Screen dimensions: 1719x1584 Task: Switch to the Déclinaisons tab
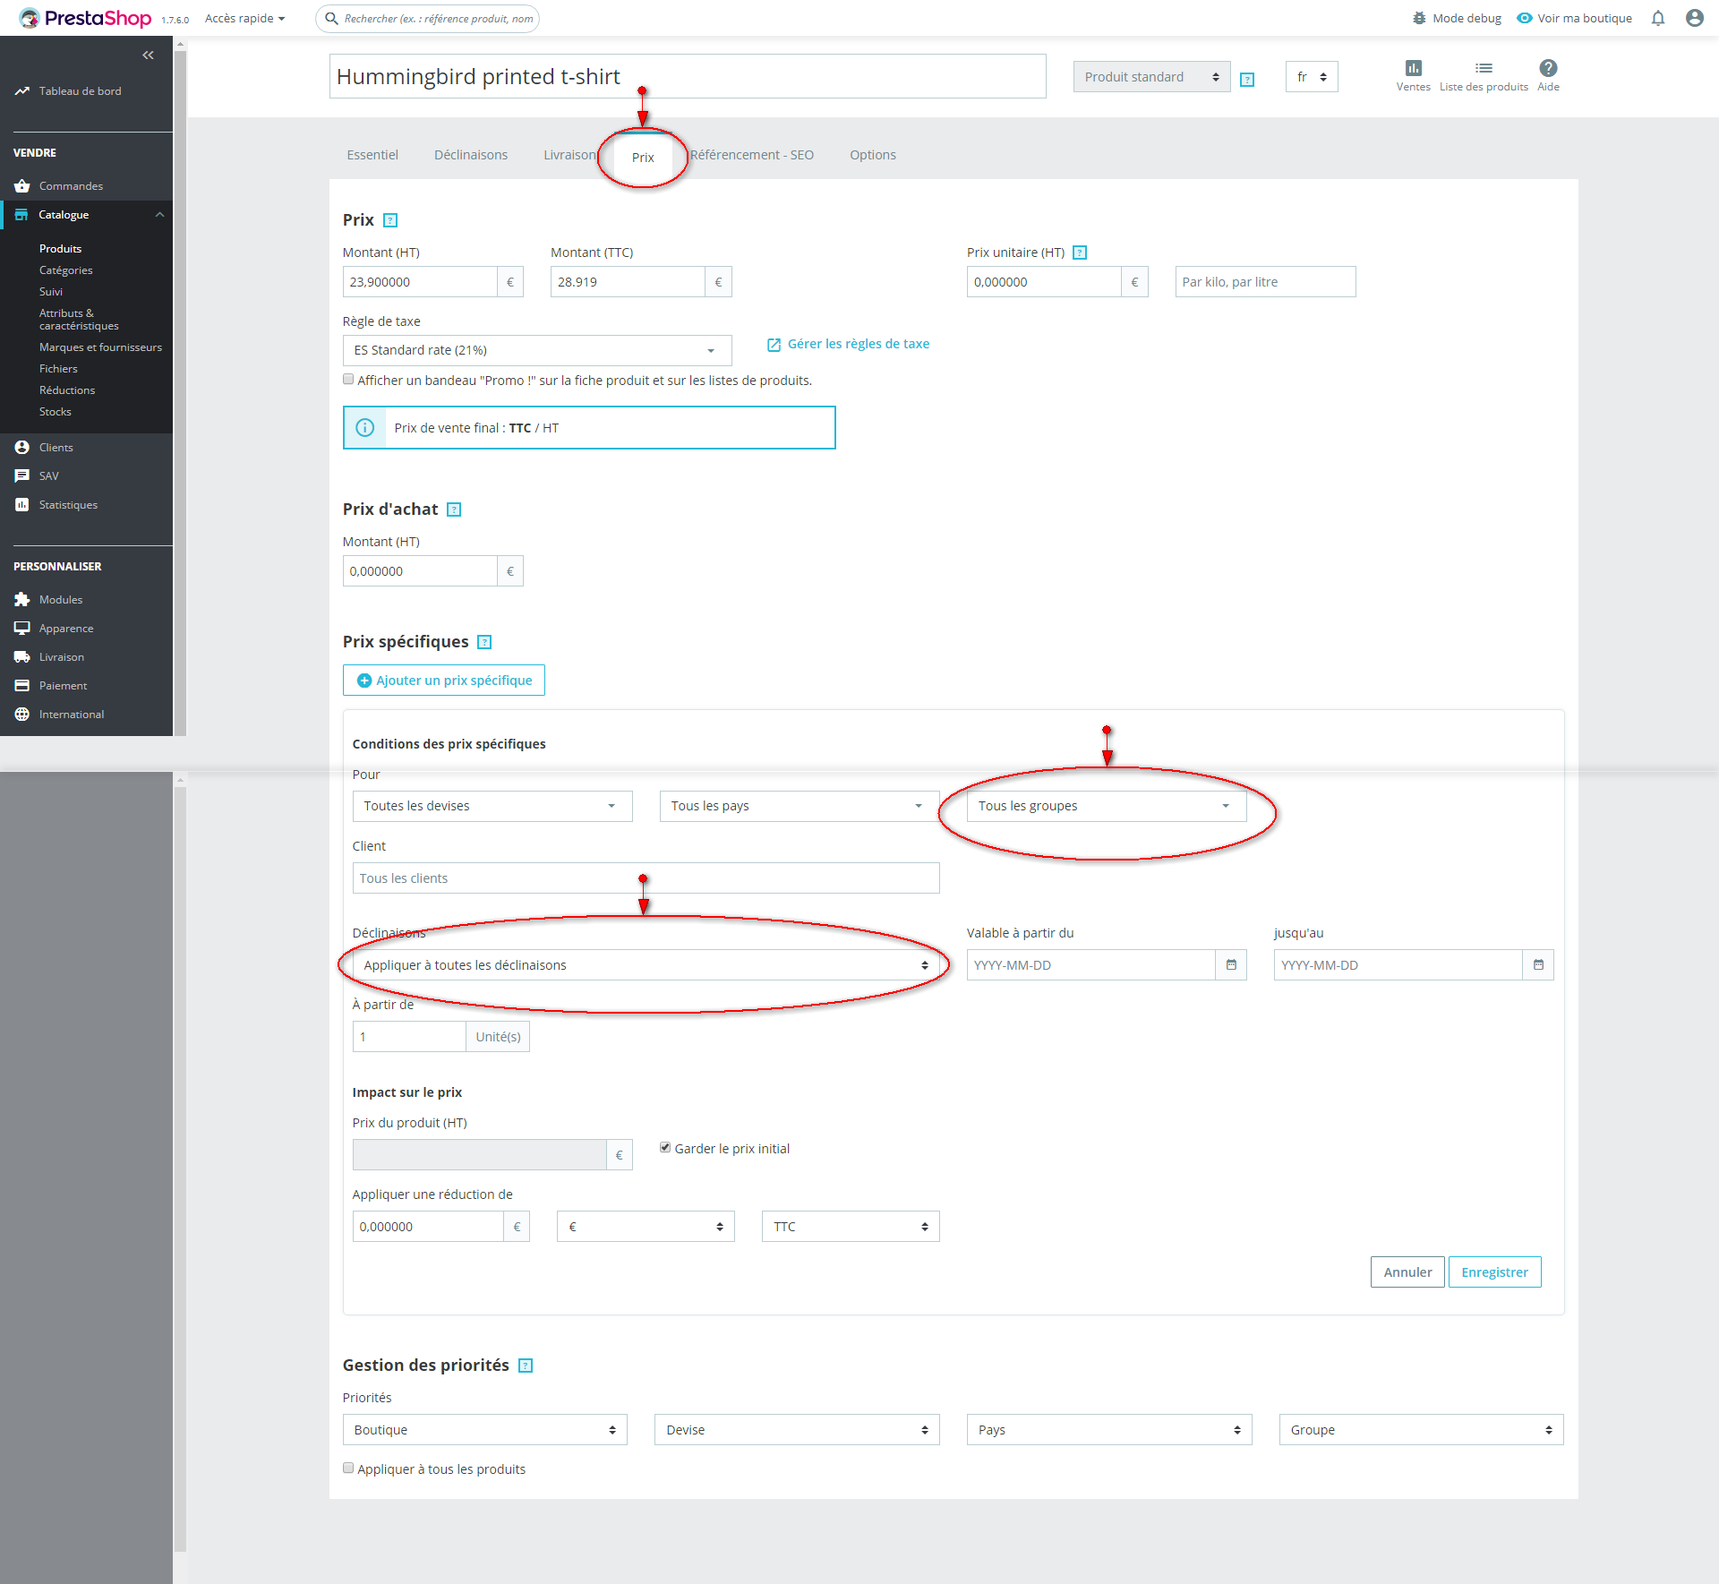coord(471,155)
